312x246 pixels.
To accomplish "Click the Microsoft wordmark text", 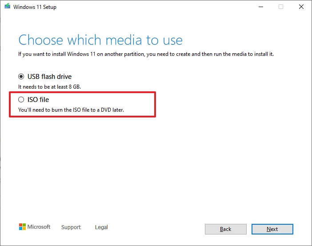I will click(x=39, y=227).
